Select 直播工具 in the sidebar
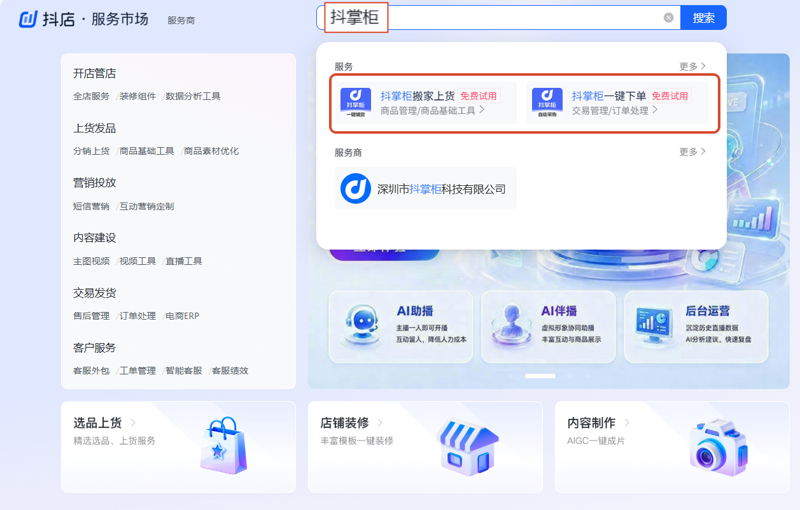800x510 pixels. 184,261
